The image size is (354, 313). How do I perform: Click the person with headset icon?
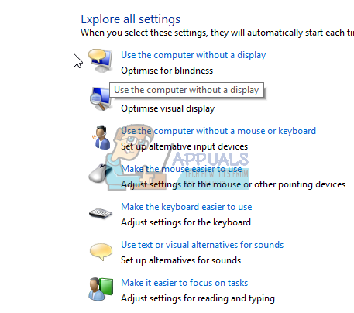pyautogui.click(x=101, y=137)
